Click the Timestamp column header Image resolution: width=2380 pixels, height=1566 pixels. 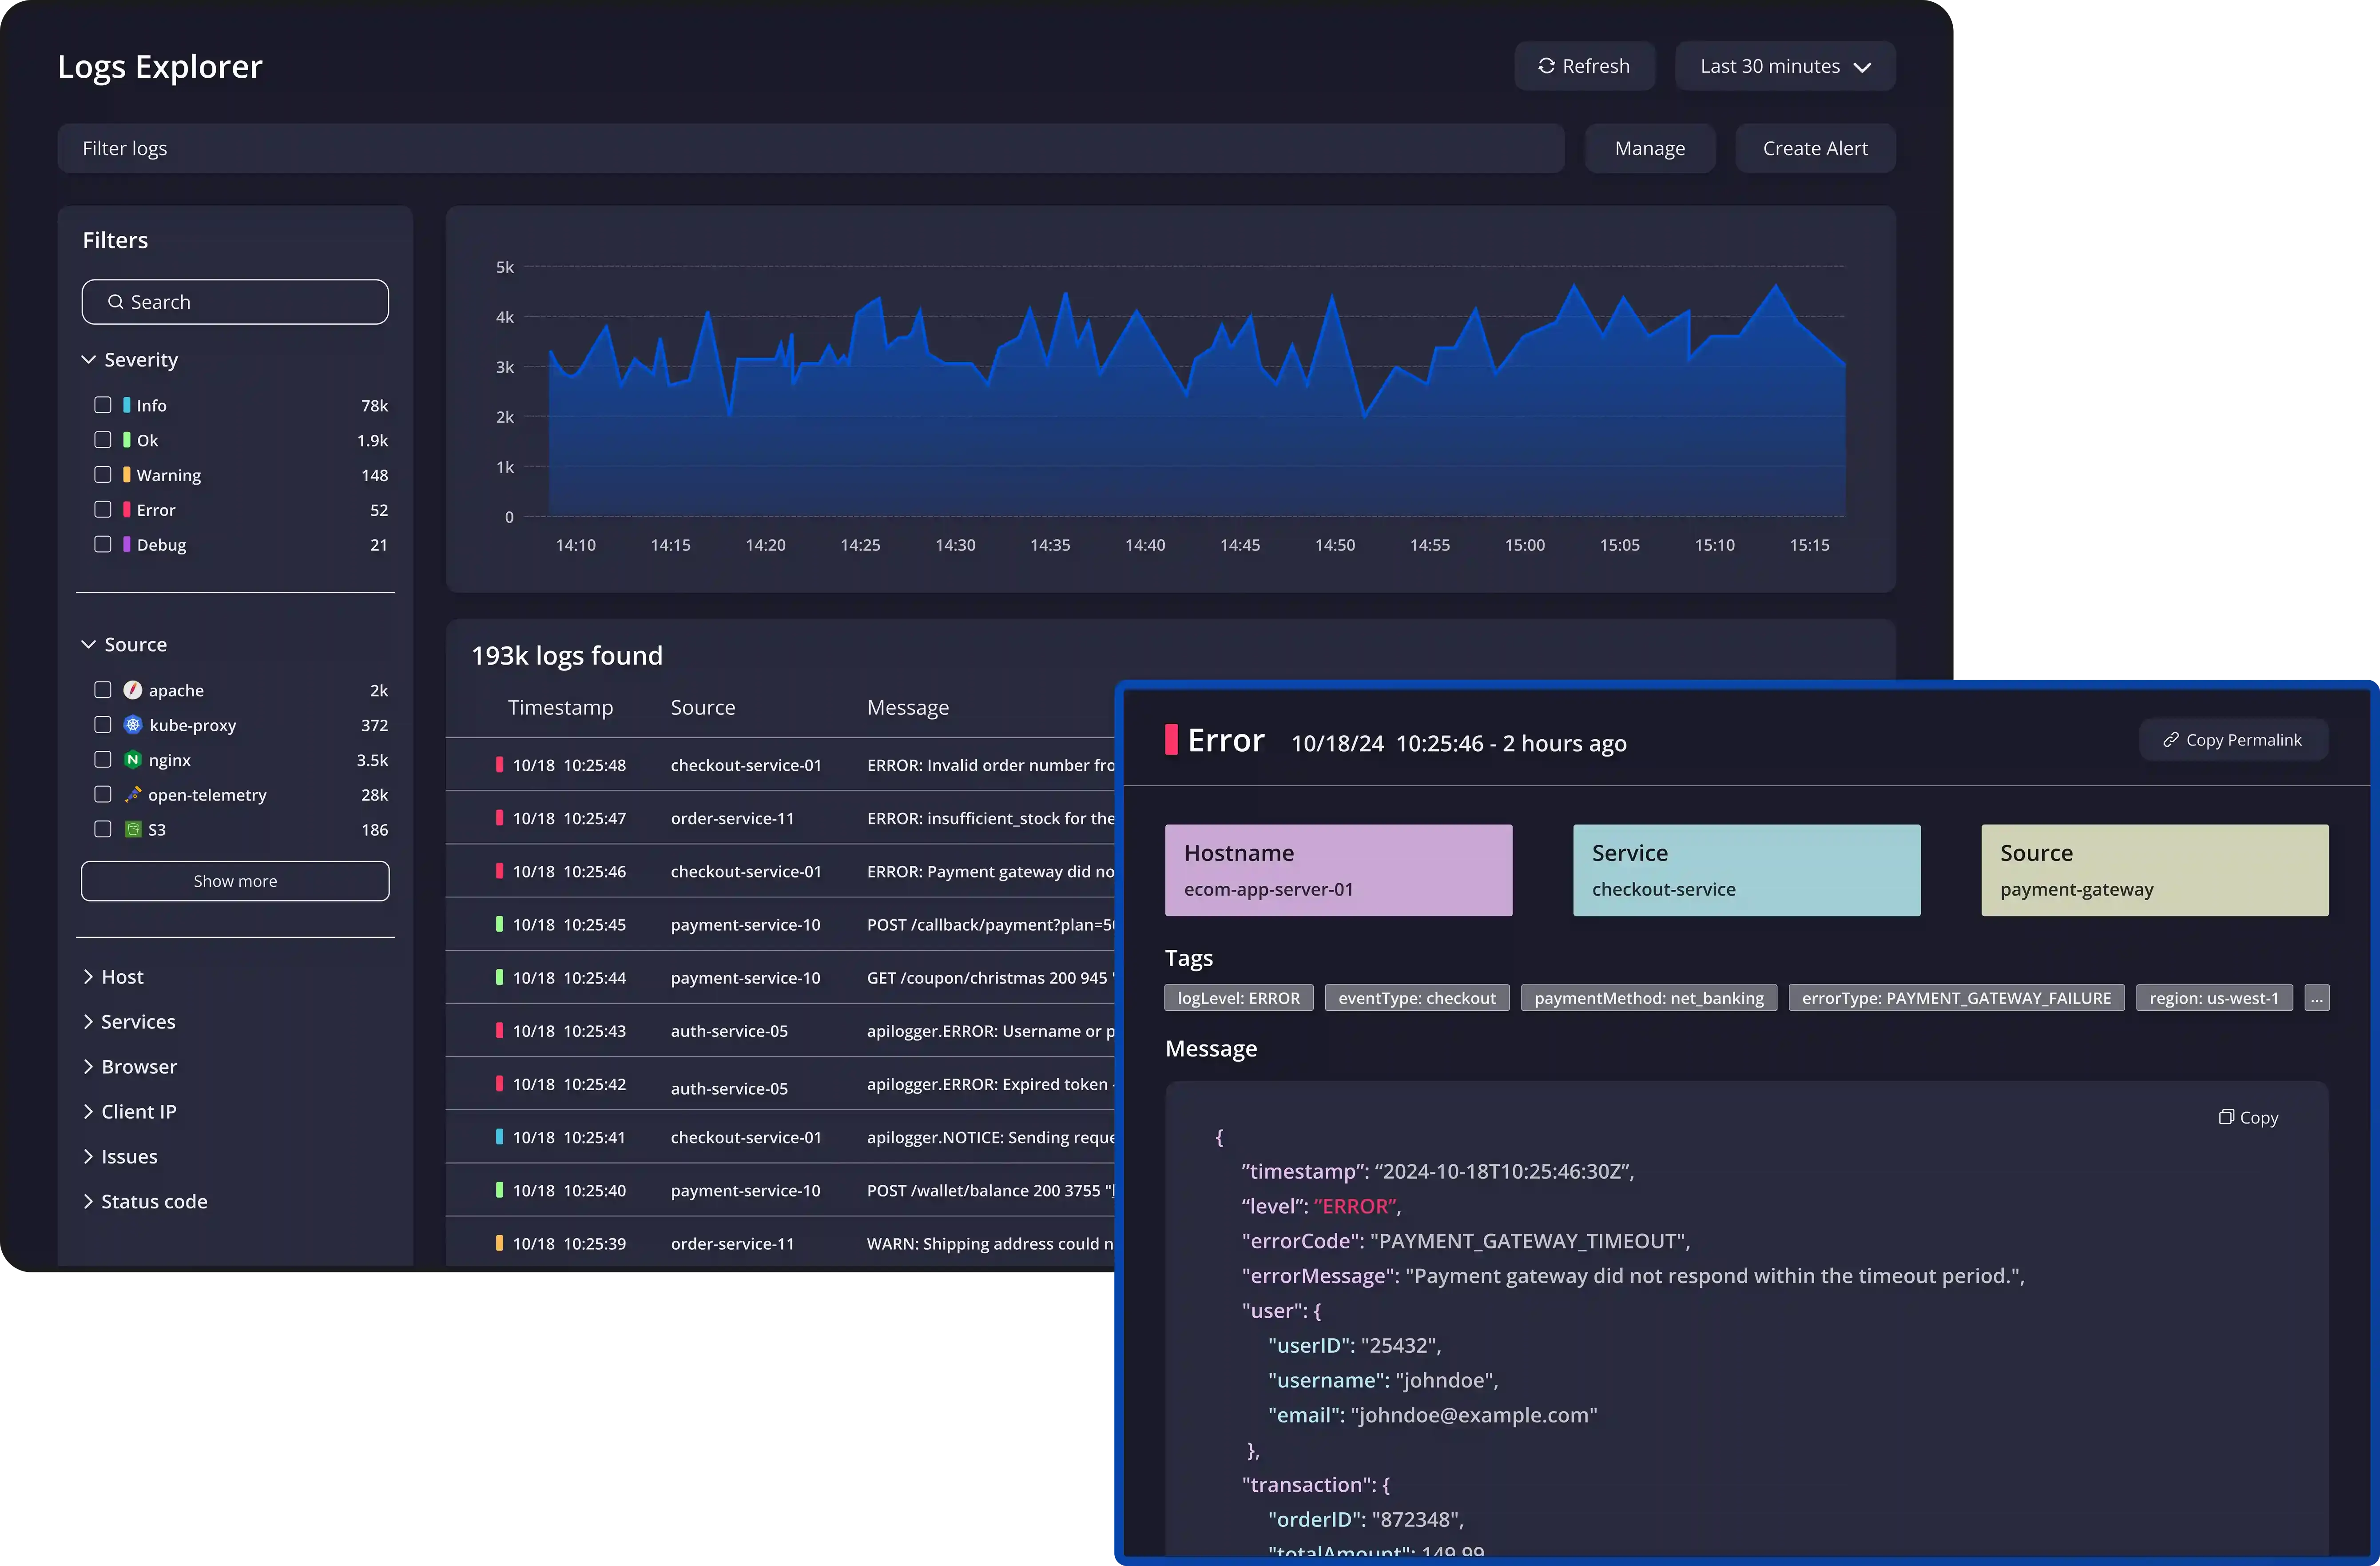[560, 709]
